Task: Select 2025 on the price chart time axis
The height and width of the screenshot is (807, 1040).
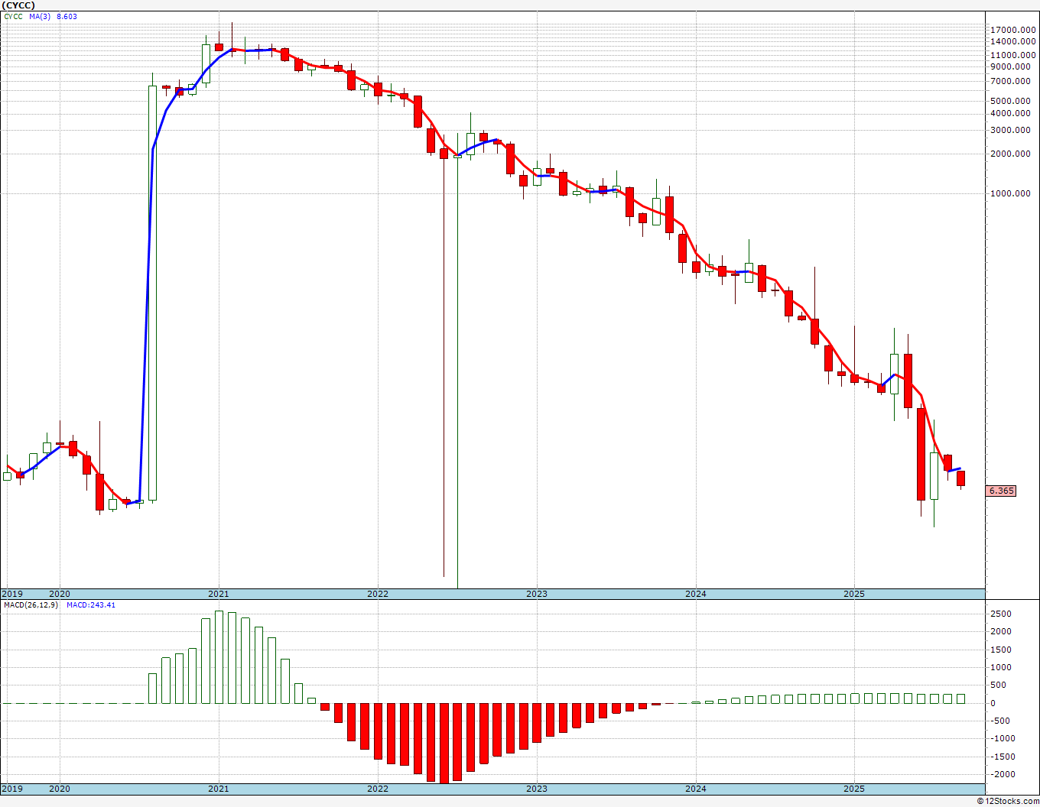Action: coord(854,594)
